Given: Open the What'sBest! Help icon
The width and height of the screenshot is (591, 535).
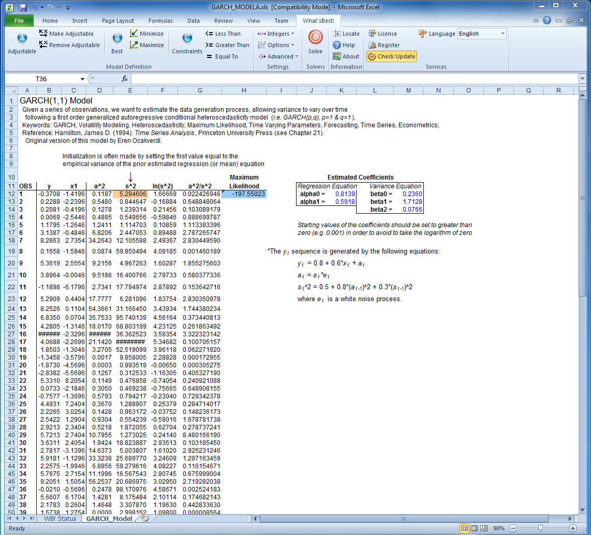Looking at the screenshot, I should (337, 45).
